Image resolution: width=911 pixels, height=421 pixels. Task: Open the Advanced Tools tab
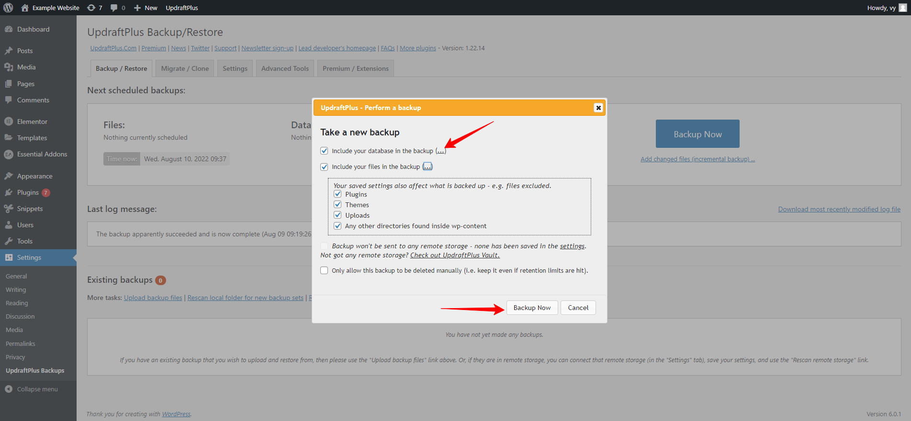coord(285,68)
